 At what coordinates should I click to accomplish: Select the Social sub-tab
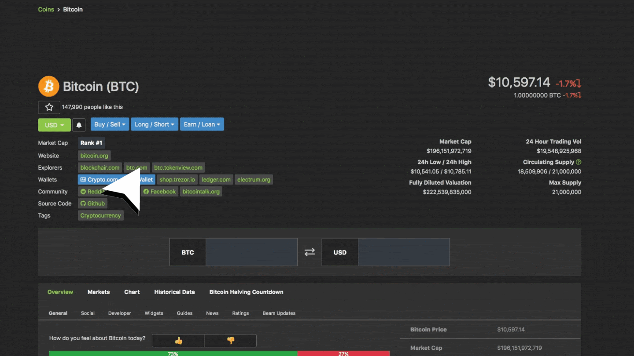pyautogui.click(x=88, y=313)
